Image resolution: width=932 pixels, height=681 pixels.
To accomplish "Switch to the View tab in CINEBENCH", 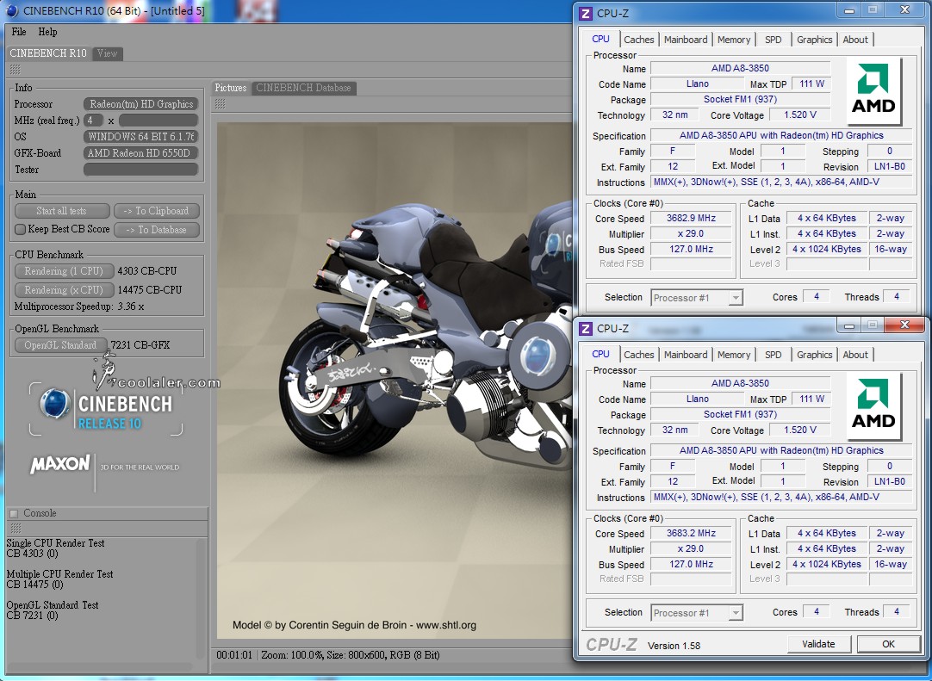I will point(107,53).
